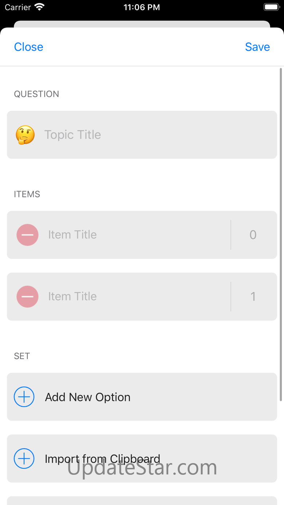Image resolution: width=284 pixels, height=505 pixels.
Task: Tap the plus icon beside Import from Clipboard
Action: pyautogui.click(x=24, y=459)
